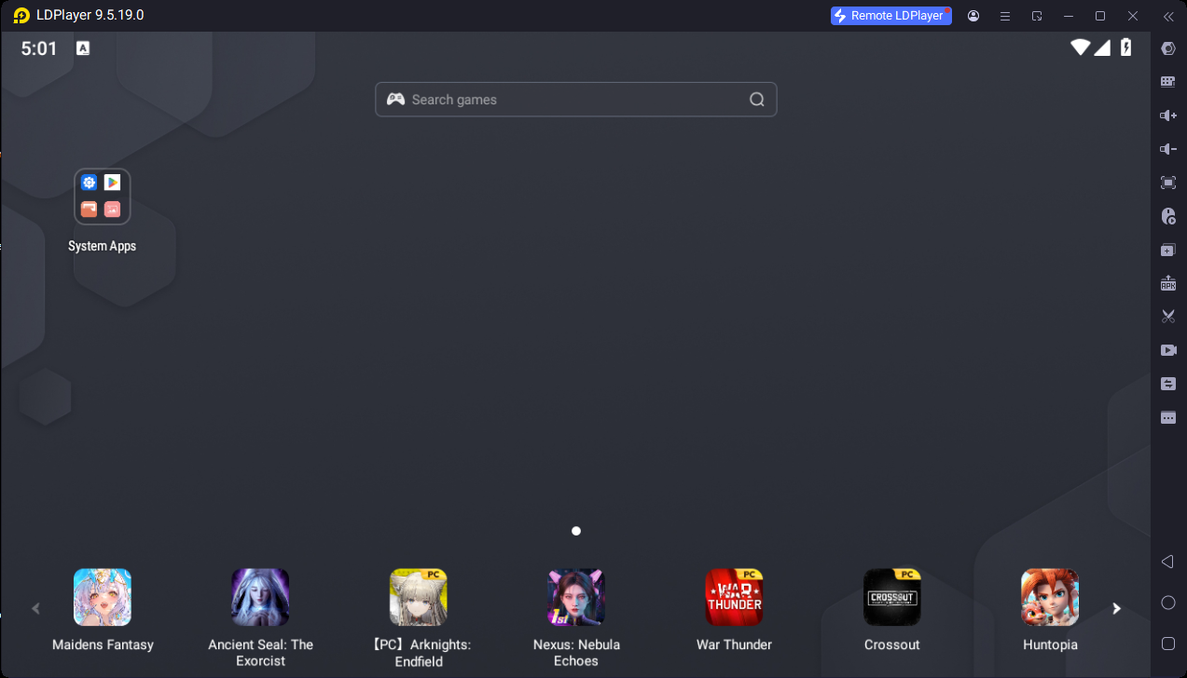This screenshot has height=678, width=1187.
Task: Minimize the LDPlayer window
Action: click(x=1069, y=16)
